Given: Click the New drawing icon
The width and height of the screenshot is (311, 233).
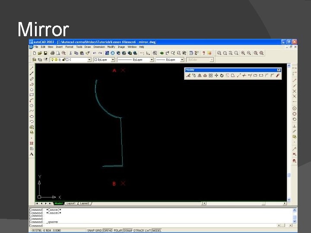Looking at the screenshot, I should (34, 53).
